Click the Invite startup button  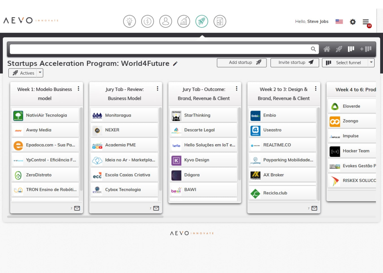tap(294, 62)
